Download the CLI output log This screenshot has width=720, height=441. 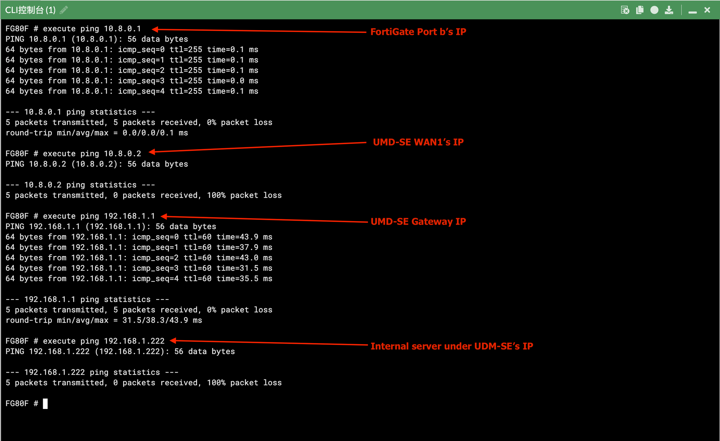669,10
